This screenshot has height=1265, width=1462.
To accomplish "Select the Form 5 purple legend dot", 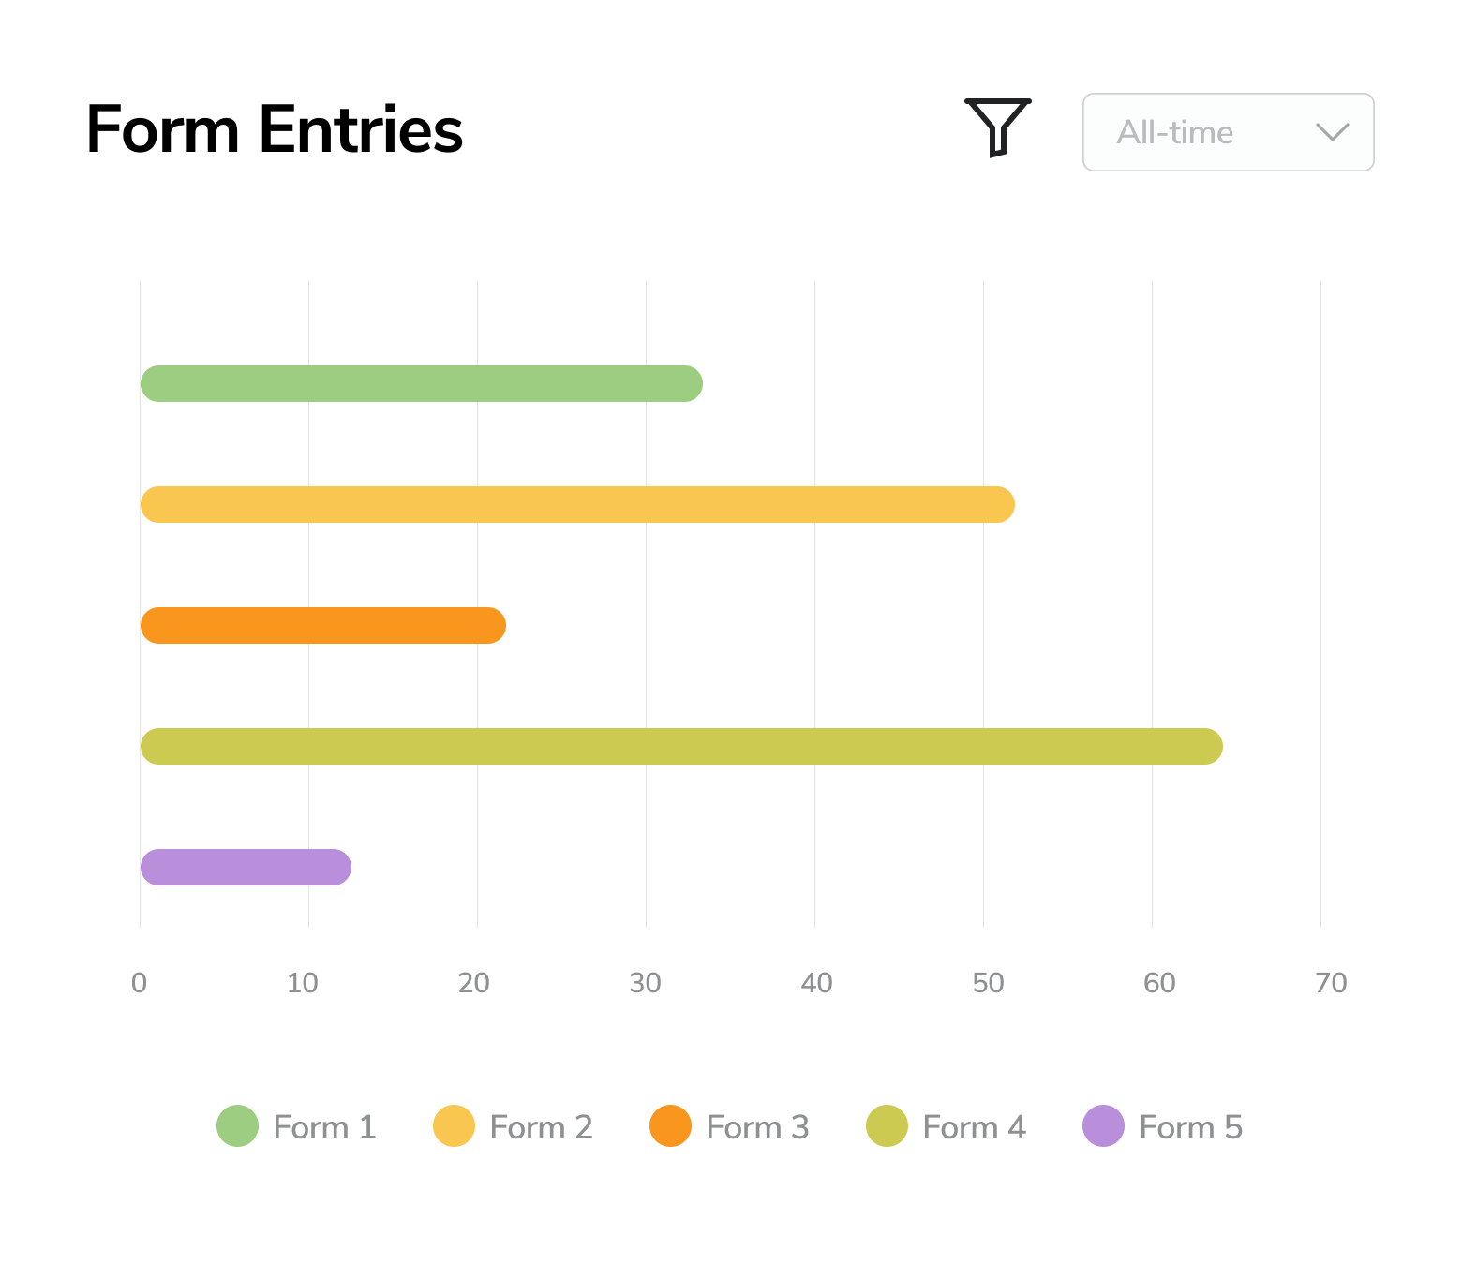I will [x=1102, y=1127].
